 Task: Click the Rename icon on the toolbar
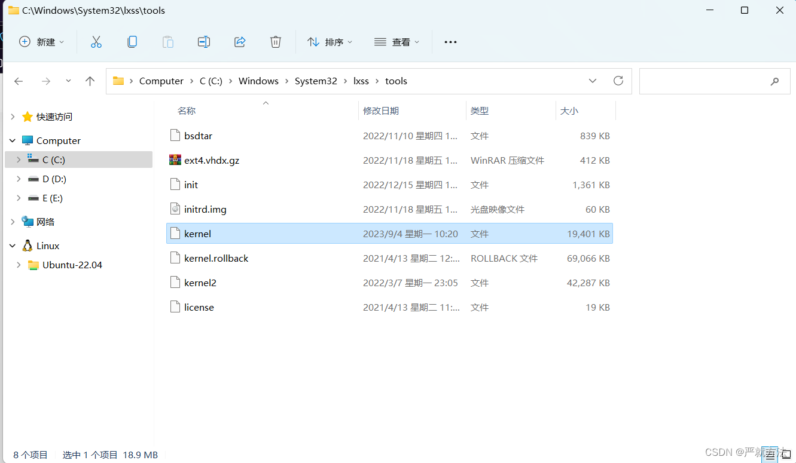(203, 42)
